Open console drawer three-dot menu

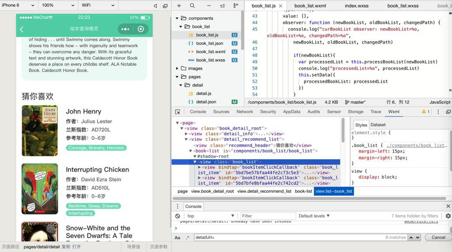[x=177, y=206]
